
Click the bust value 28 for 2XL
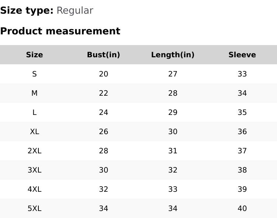(x=103, y=151)
